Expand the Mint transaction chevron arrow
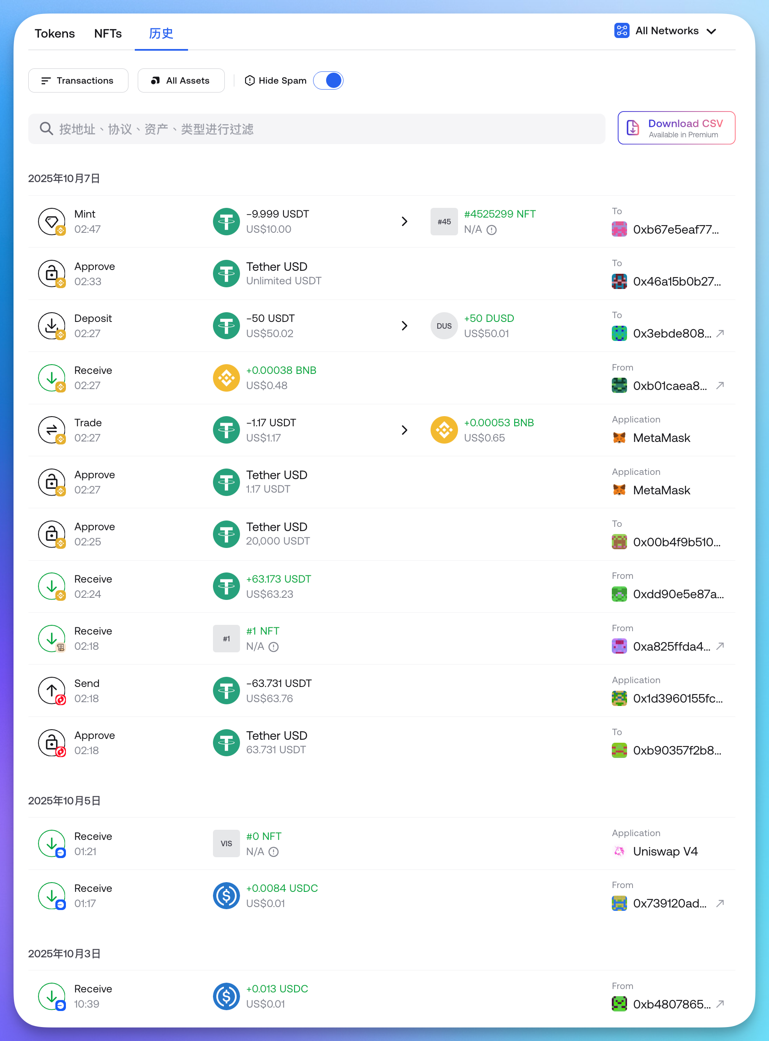The width and height of the screenshot is (769, 1041). (x=404, y=221)
